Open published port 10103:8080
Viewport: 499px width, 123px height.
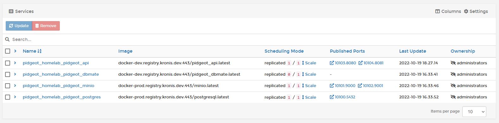pyautogui.click(x=343, y=63)
